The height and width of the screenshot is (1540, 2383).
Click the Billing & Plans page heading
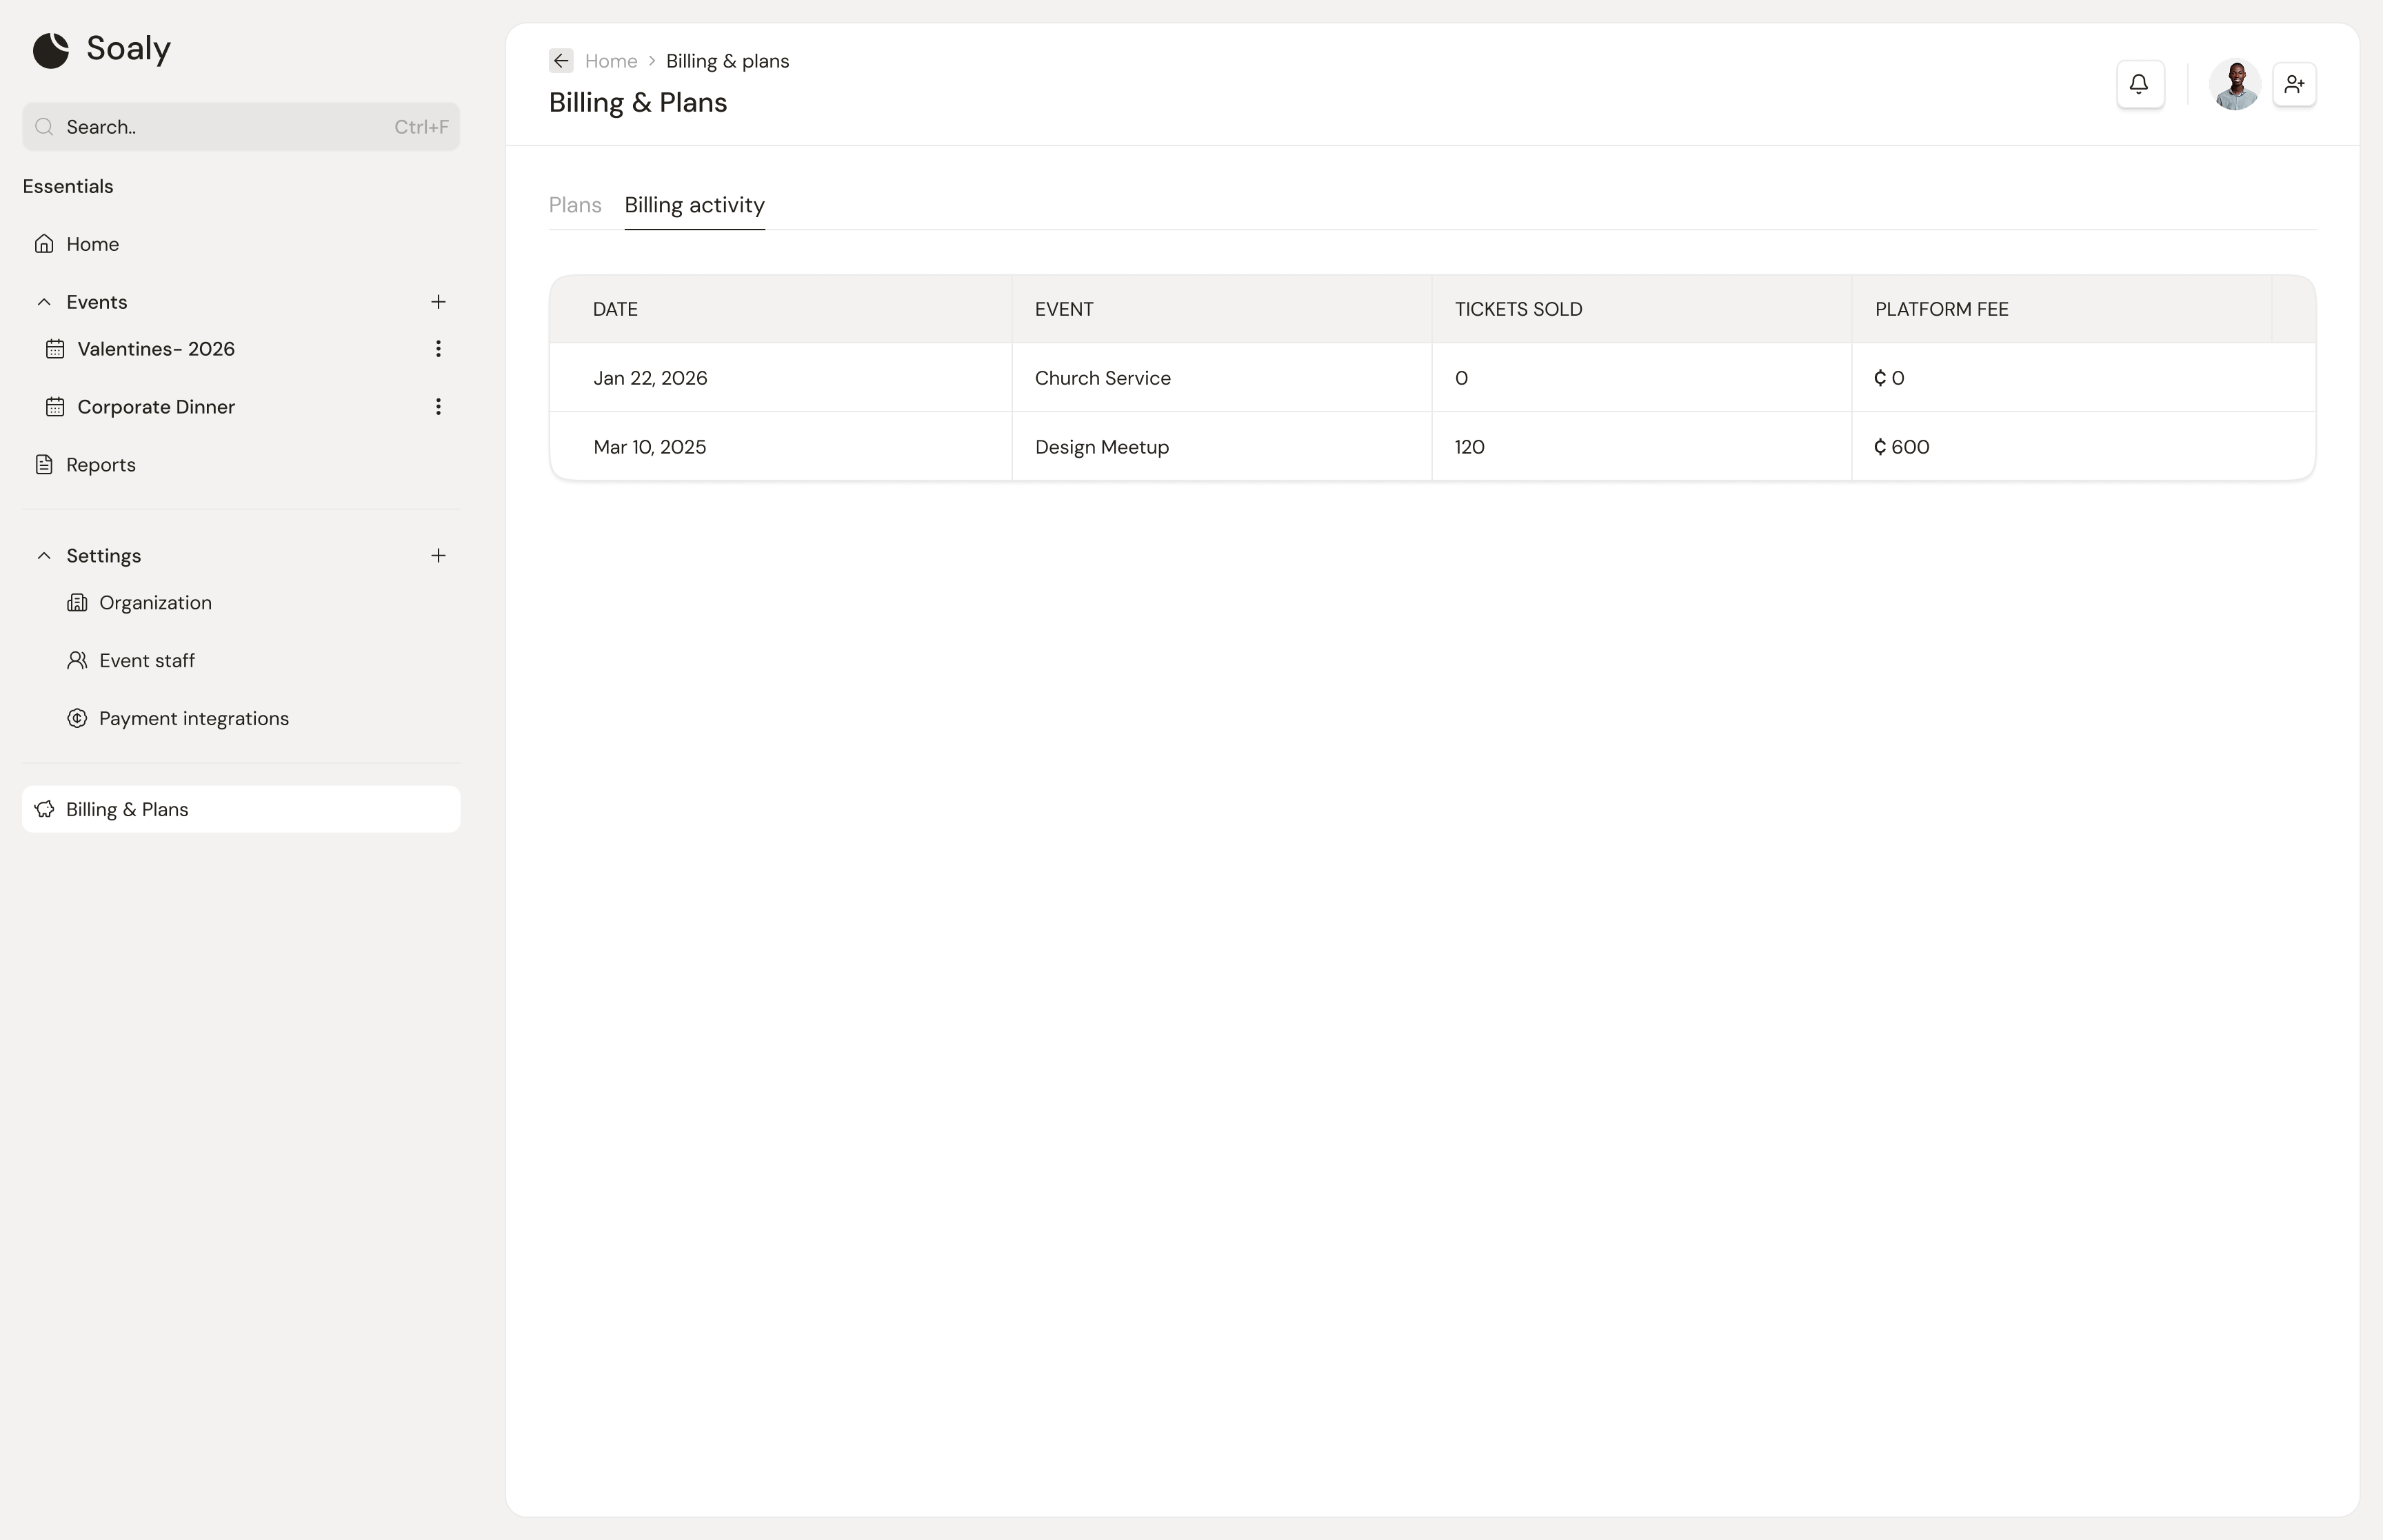click(638, 103)
